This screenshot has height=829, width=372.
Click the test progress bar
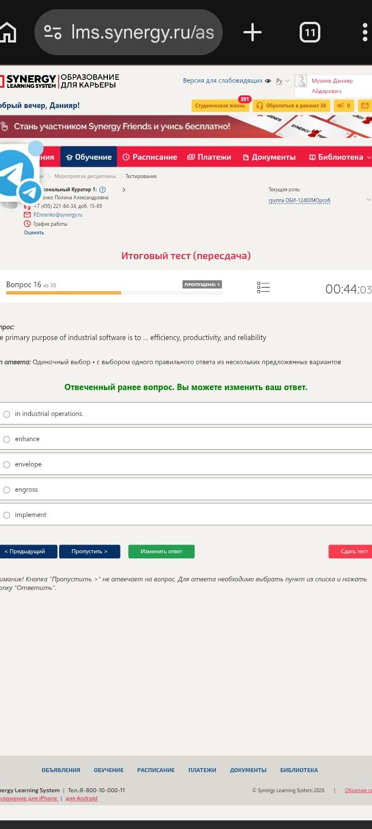pyautogui.click(x=114, y=293)
